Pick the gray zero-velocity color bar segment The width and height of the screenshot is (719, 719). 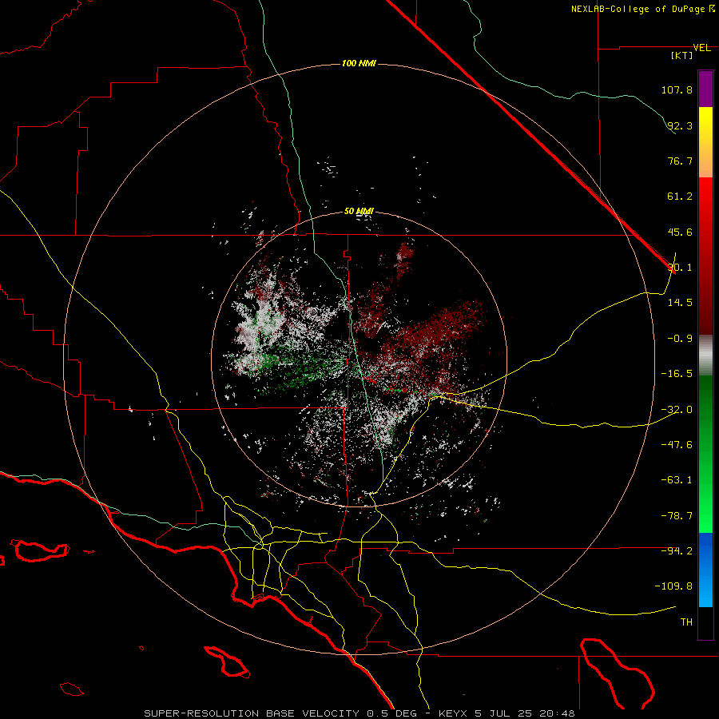click(705, 356)
